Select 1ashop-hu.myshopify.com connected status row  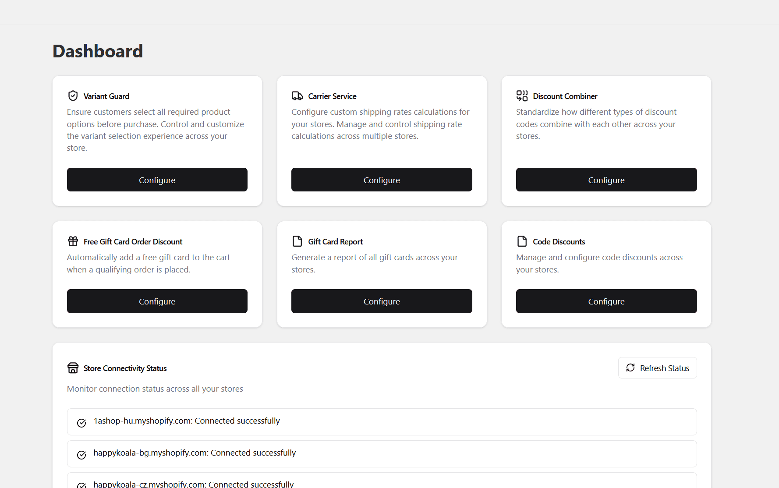pos(382,422)
